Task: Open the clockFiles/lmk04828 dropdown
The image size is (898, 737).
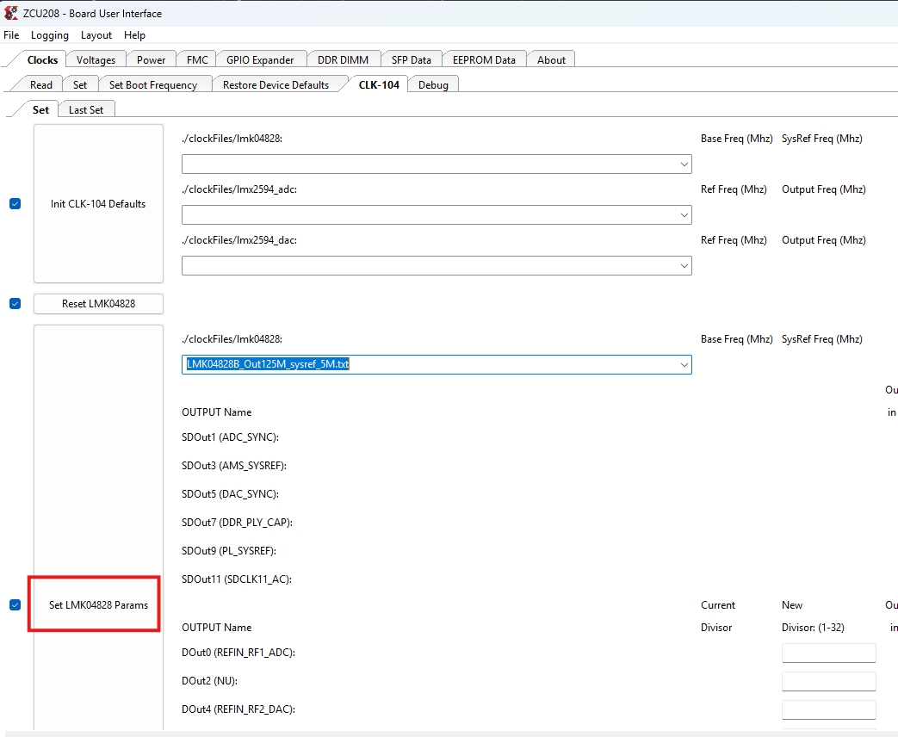Action: tap(683, 164)
